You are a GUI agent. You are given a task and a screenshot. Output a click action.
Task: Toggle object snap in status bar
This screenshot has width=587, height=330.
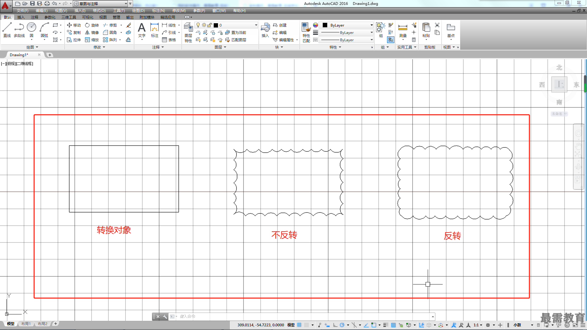[x=374, y=325]
